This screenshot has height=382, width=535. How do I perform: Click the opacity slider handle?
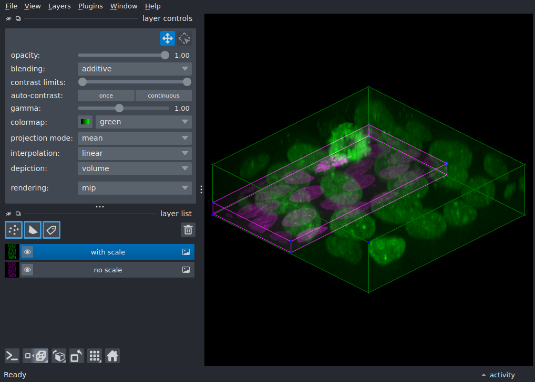(165, 55)
